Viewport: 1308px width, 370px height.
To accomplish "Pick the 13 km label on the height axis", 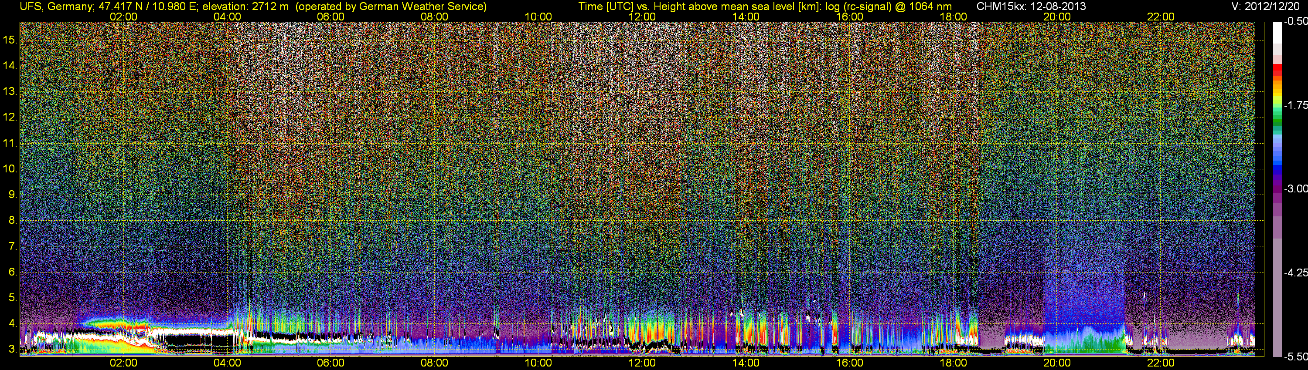I will (x=10, y=92).
